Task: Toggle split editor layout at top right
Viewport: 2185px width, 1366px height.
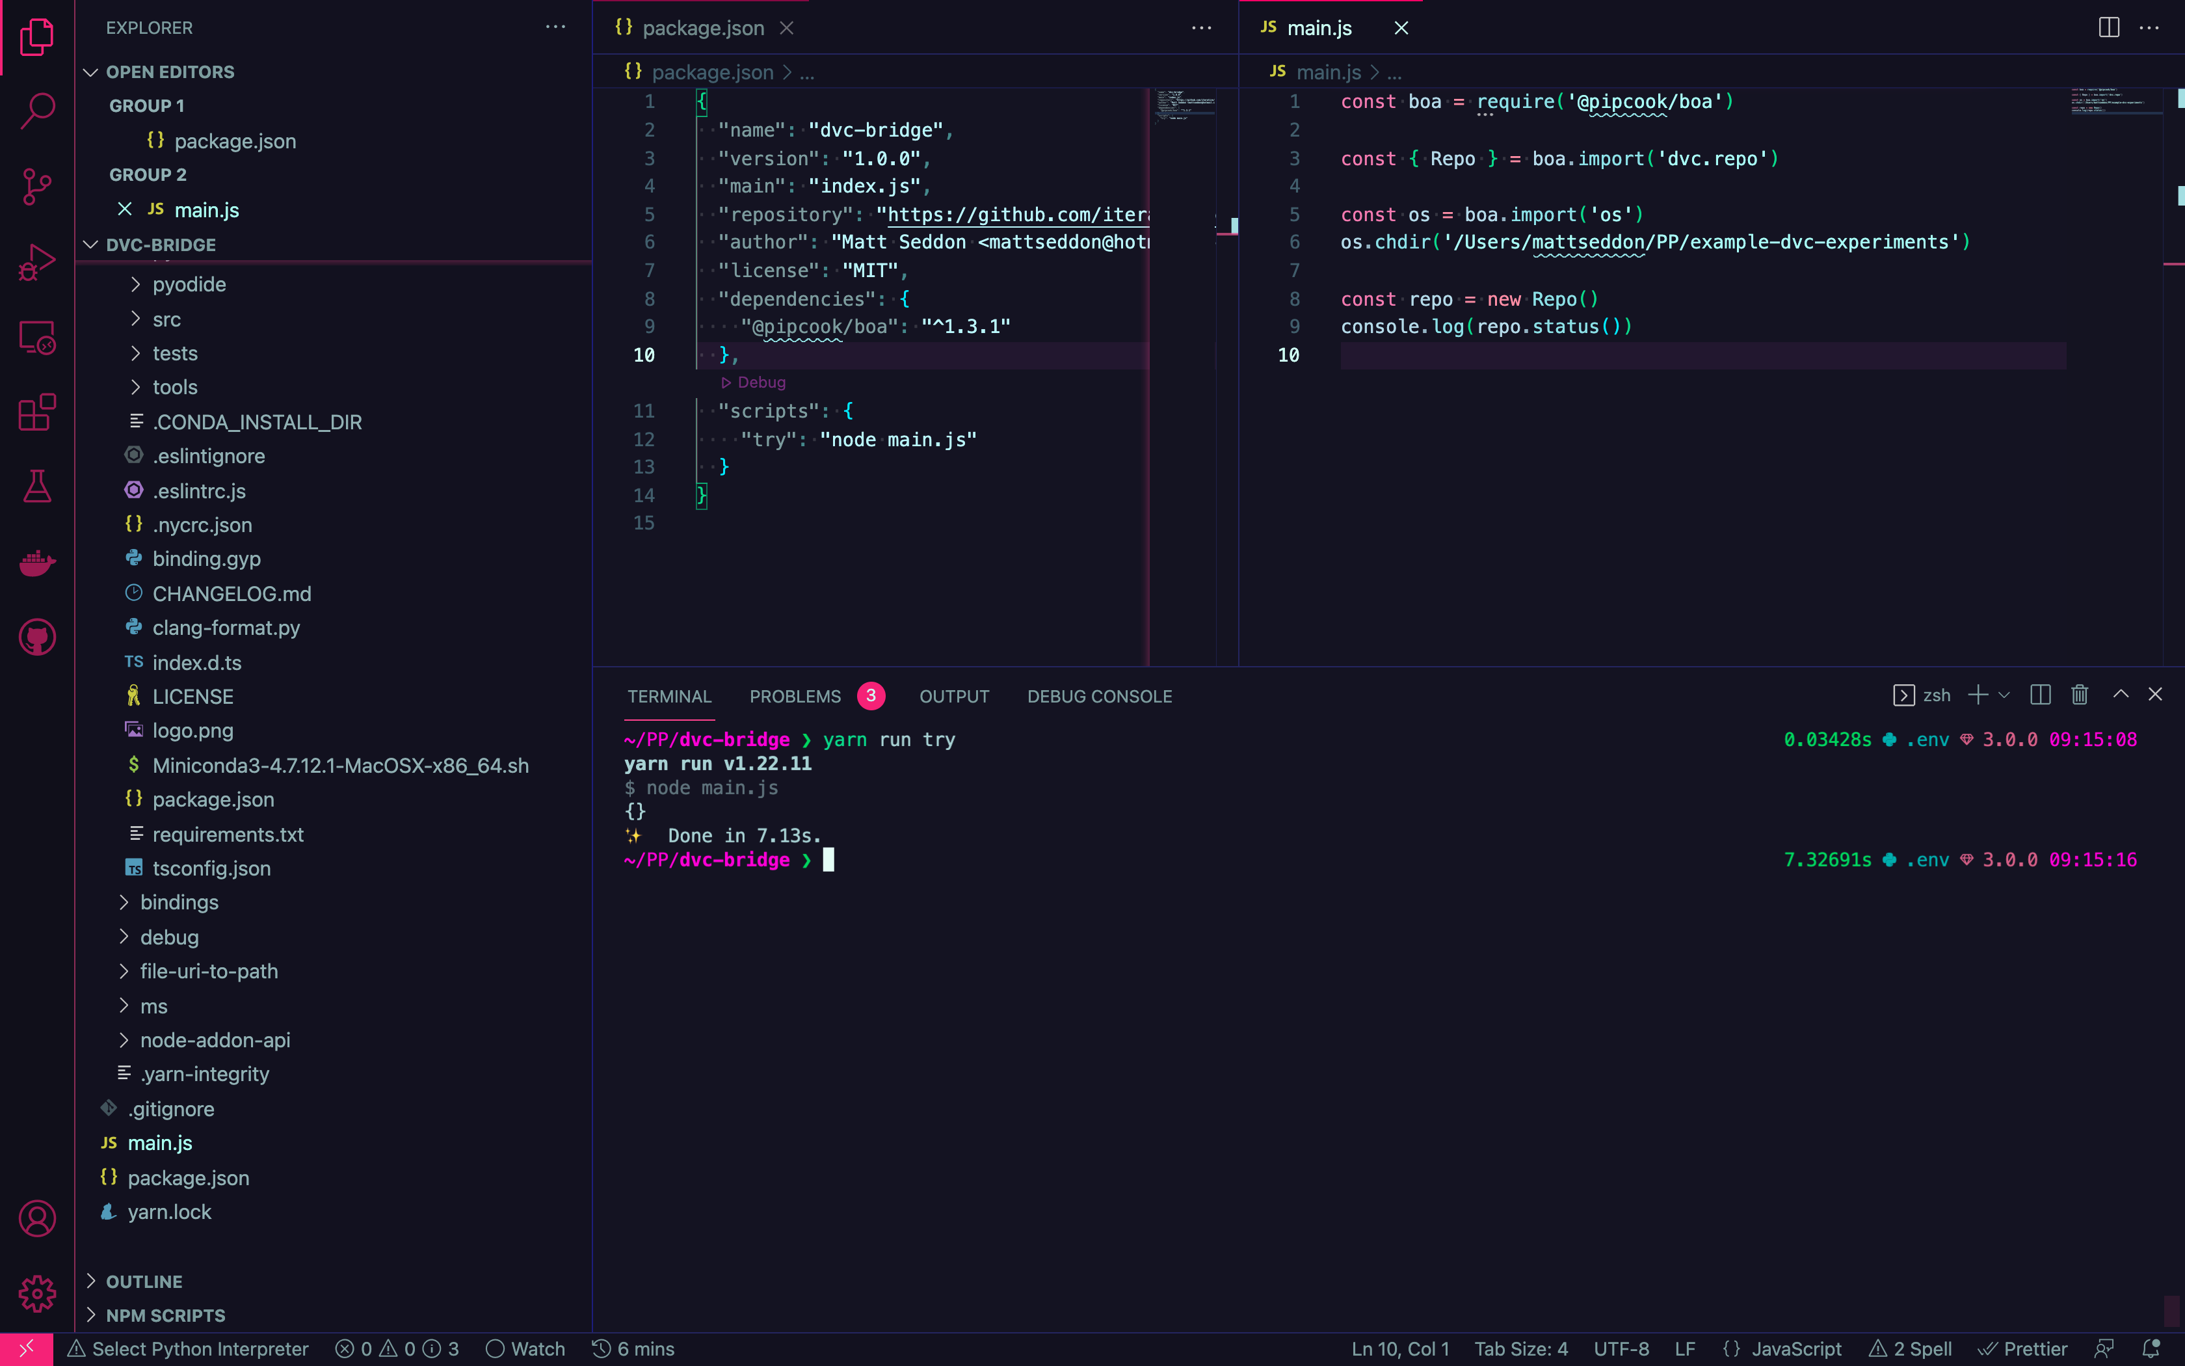Action: coord(2108,27)
